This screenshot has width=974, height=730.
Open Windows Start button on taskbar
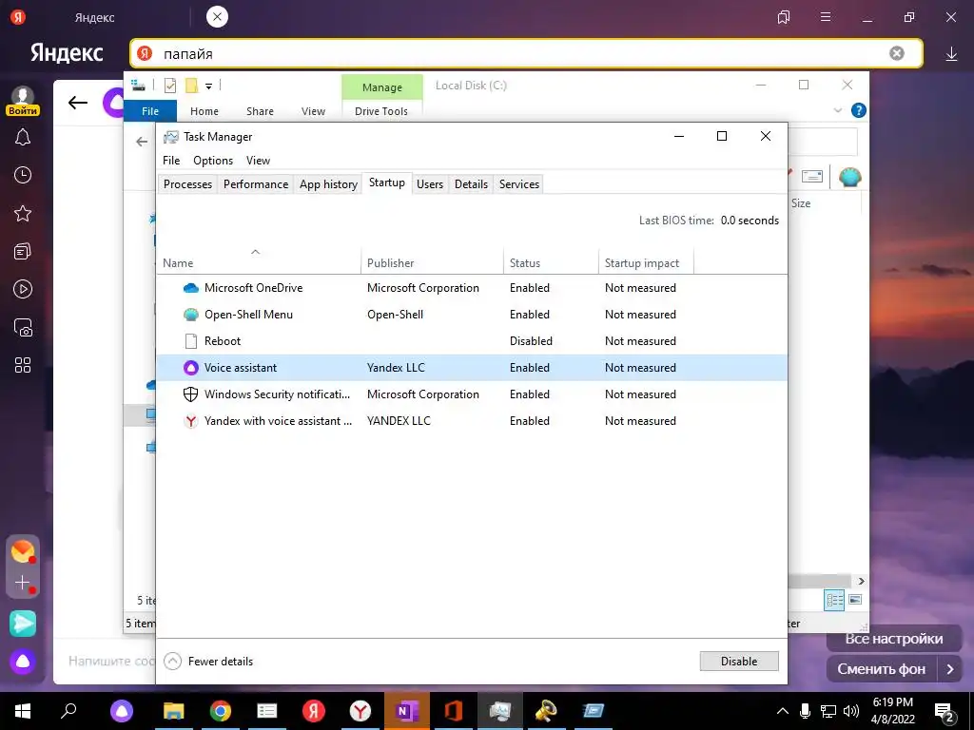pyautogui.click(x=23, y=711)
